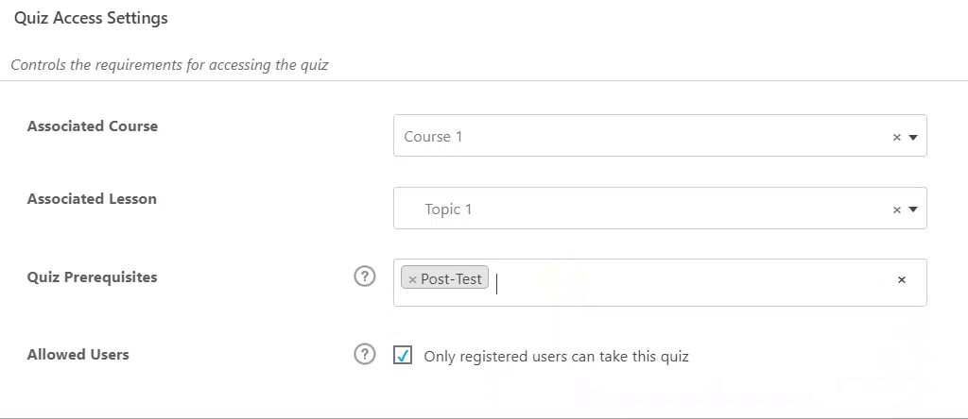968x419 pixels.
Task: Toggle the registered-users-only checkbox
Action: 403,356
